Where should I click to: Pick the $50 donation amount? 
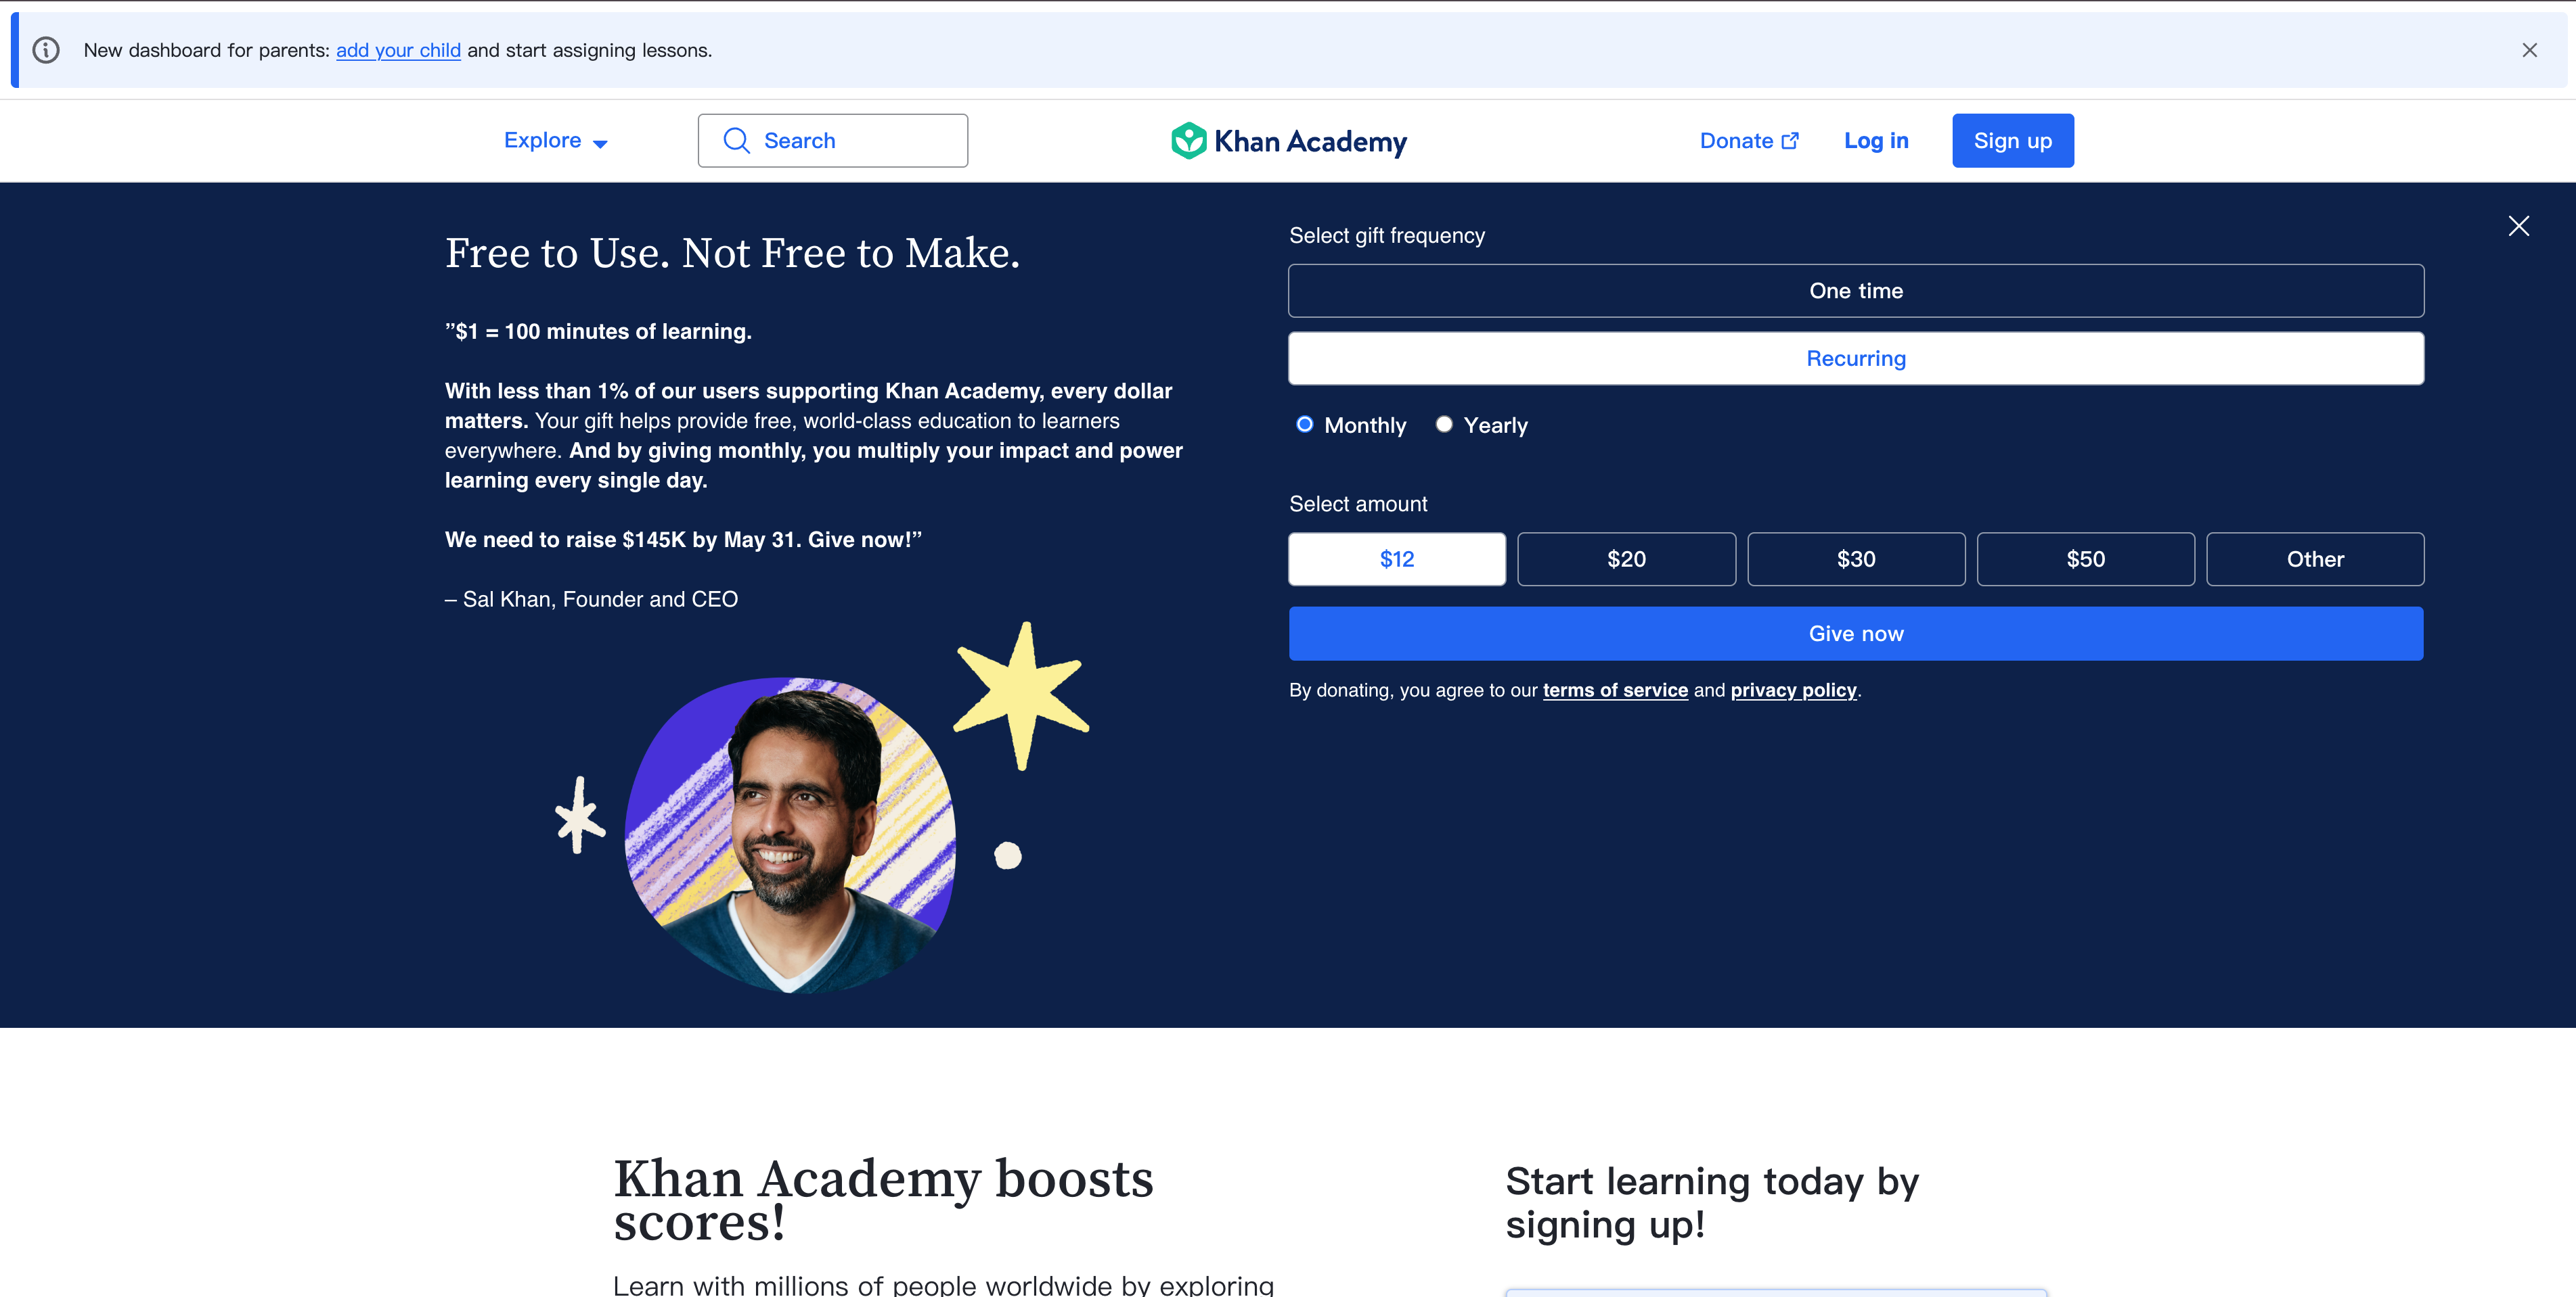(2085, 559)
